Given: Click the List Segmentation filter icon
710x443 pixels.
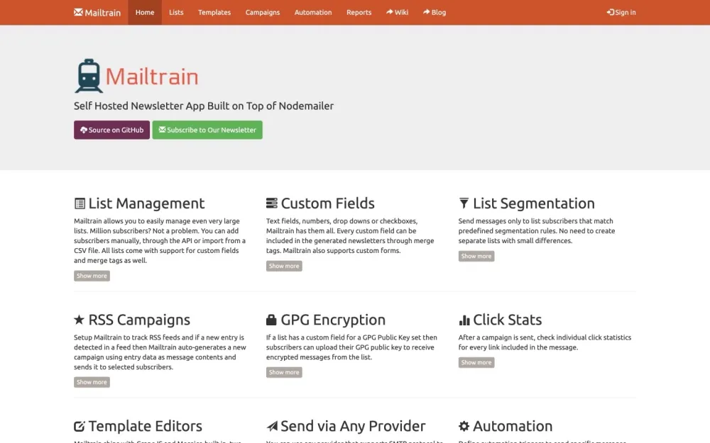Looking at the screenshot, I should point(464,203).
